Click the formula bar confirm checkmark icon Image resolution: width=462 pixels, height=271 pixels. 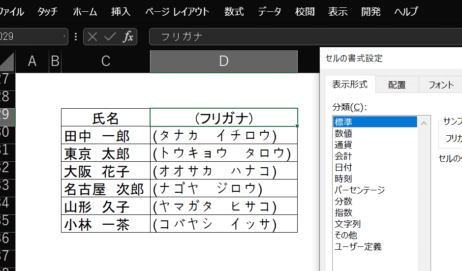pos(110,37)
